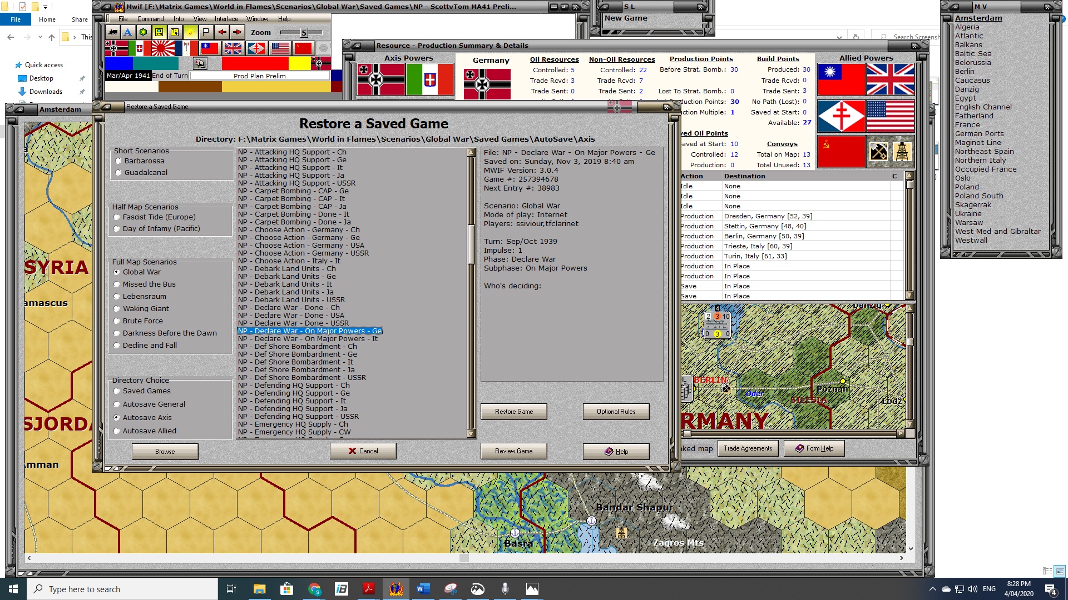Select 'NP - Declare War - On Major Powers - It'

coord(308,339)
